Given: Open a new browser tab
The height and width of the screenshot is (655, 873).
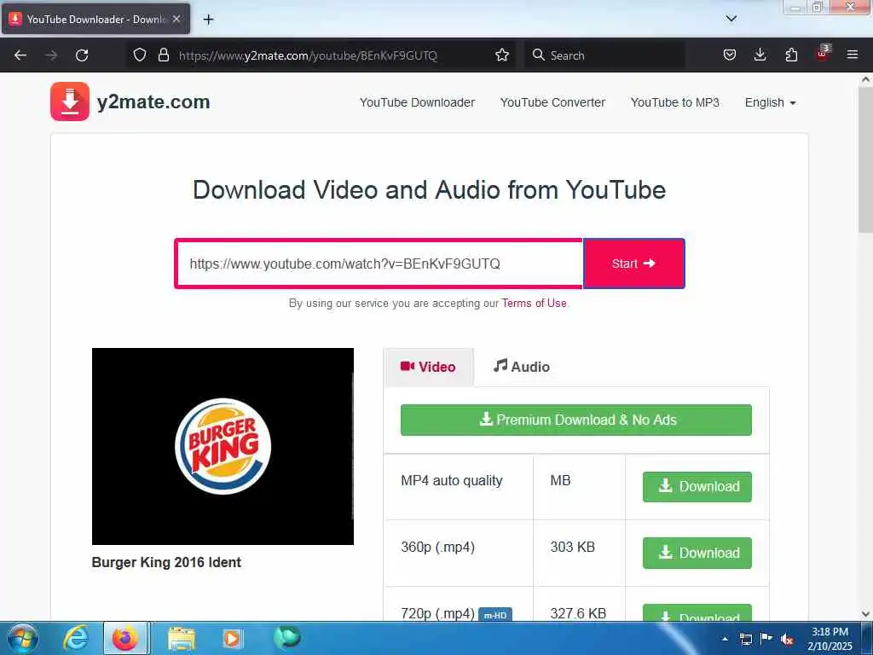Looking at the screenshot, I should pyautogui.click(x=208, y=20).
